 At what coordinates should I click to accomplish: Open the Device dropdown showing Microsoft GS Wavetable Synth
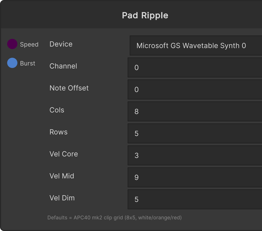point(196,45)
